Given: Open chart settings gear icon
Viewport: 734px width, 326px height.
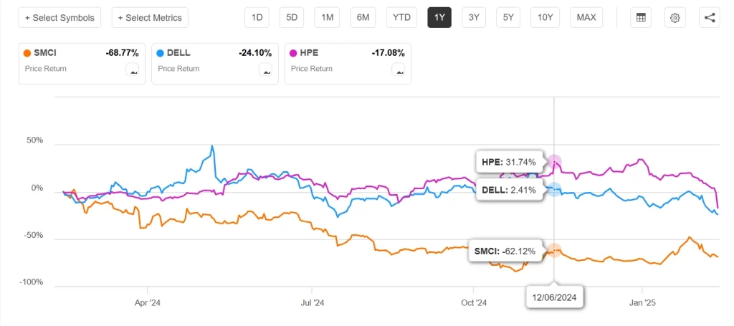Looking at the screenshot, I should [675, 18].
